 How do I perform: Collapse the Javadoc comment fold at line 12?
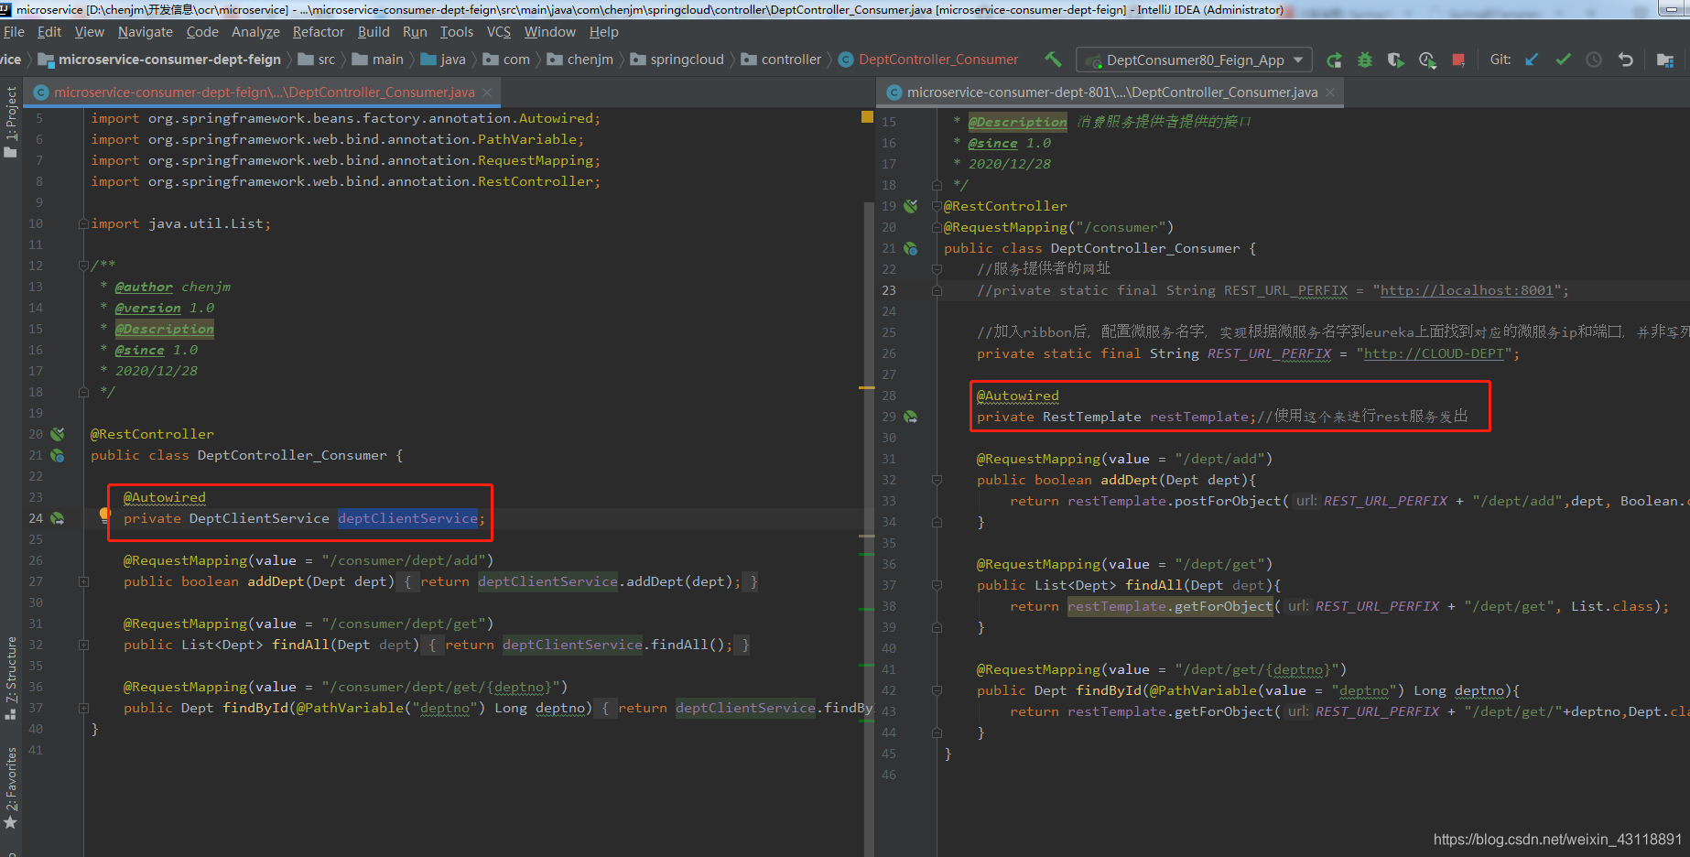click(x=83, y=266)
